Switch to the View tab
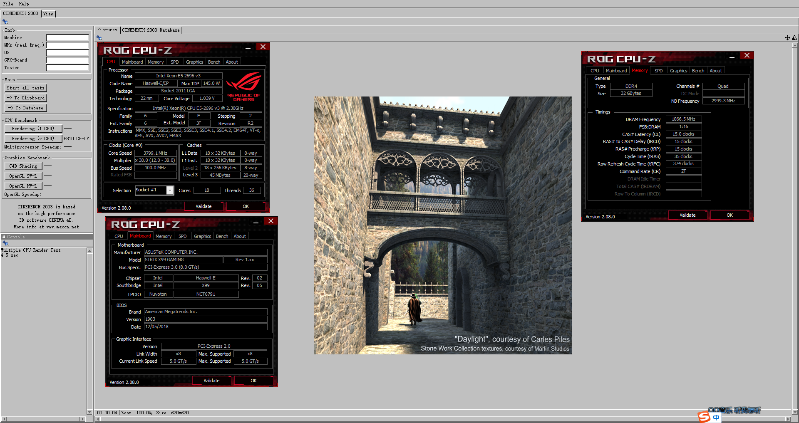 click(48, 14)
